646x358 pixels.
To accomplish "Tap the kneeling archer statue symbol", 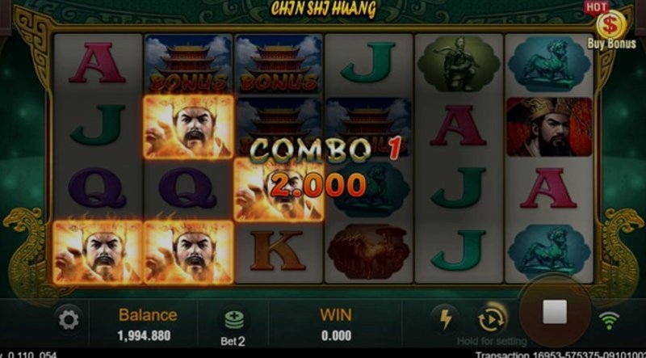I will pyautogui.click(x=459, y=64).
